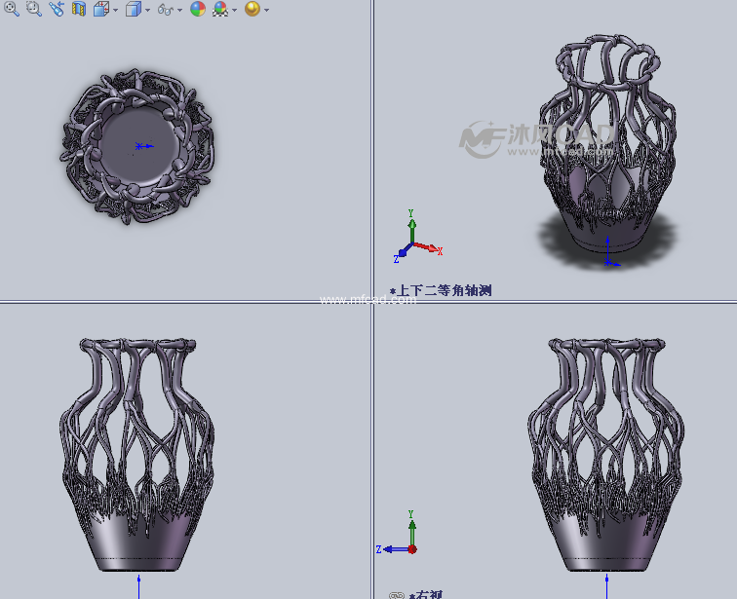Expand the Display Style dropdown arrow

click(147, 10)
